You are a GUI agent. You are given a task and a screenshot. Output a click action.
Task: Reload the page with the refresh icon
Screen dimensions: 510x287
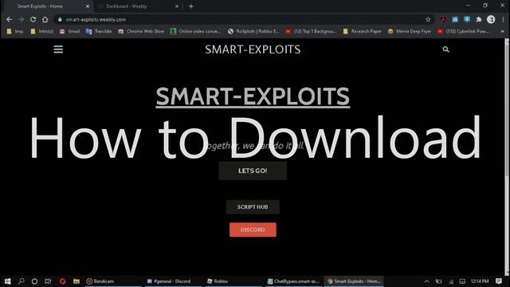33,19
